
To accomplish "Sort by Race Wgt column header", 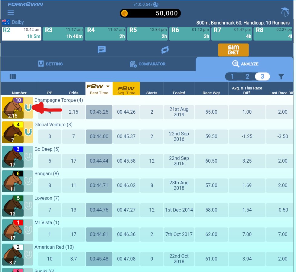I will pos(211,93).
